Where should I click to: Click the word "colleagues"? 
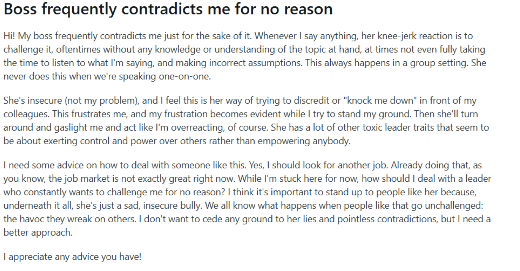26,114
